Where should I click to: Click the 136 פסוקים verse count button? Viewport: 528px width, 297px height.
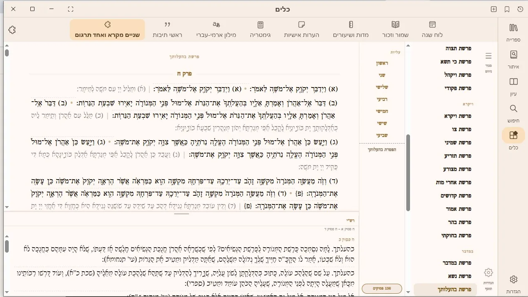tap(382, 288)
